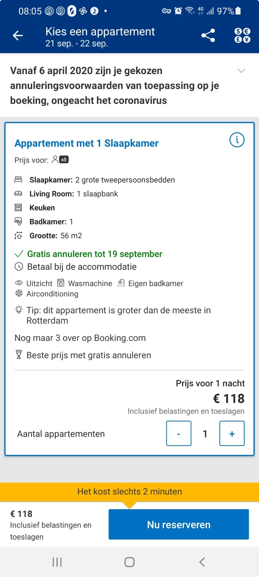Tap the green checkmark for Gratis annuleren
The width and height of the screenshot is (259, 577).
point(18,254)
